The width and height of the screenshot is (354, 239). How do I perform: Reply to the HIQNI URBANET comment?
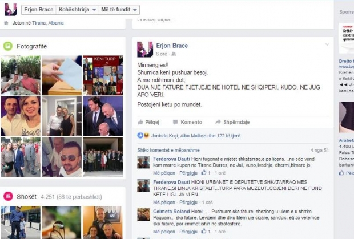pos(188,202)
